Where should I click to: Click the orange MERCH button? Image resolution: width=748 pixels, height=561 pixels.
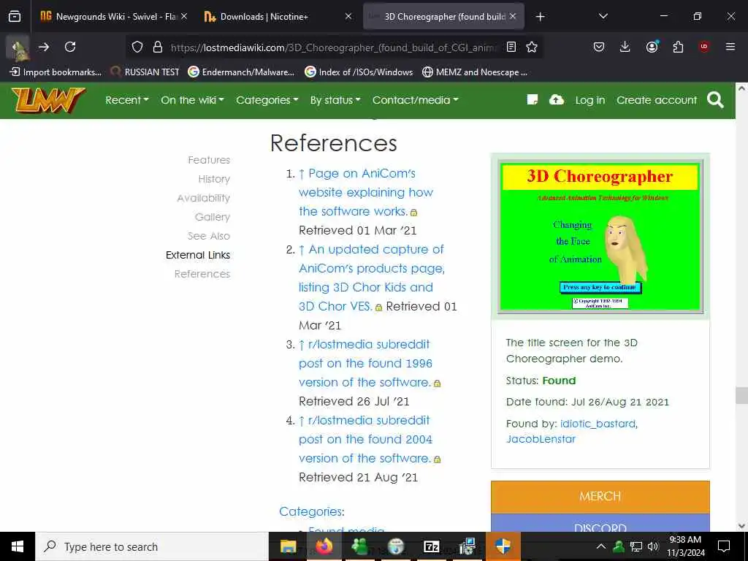click(600, 496)
